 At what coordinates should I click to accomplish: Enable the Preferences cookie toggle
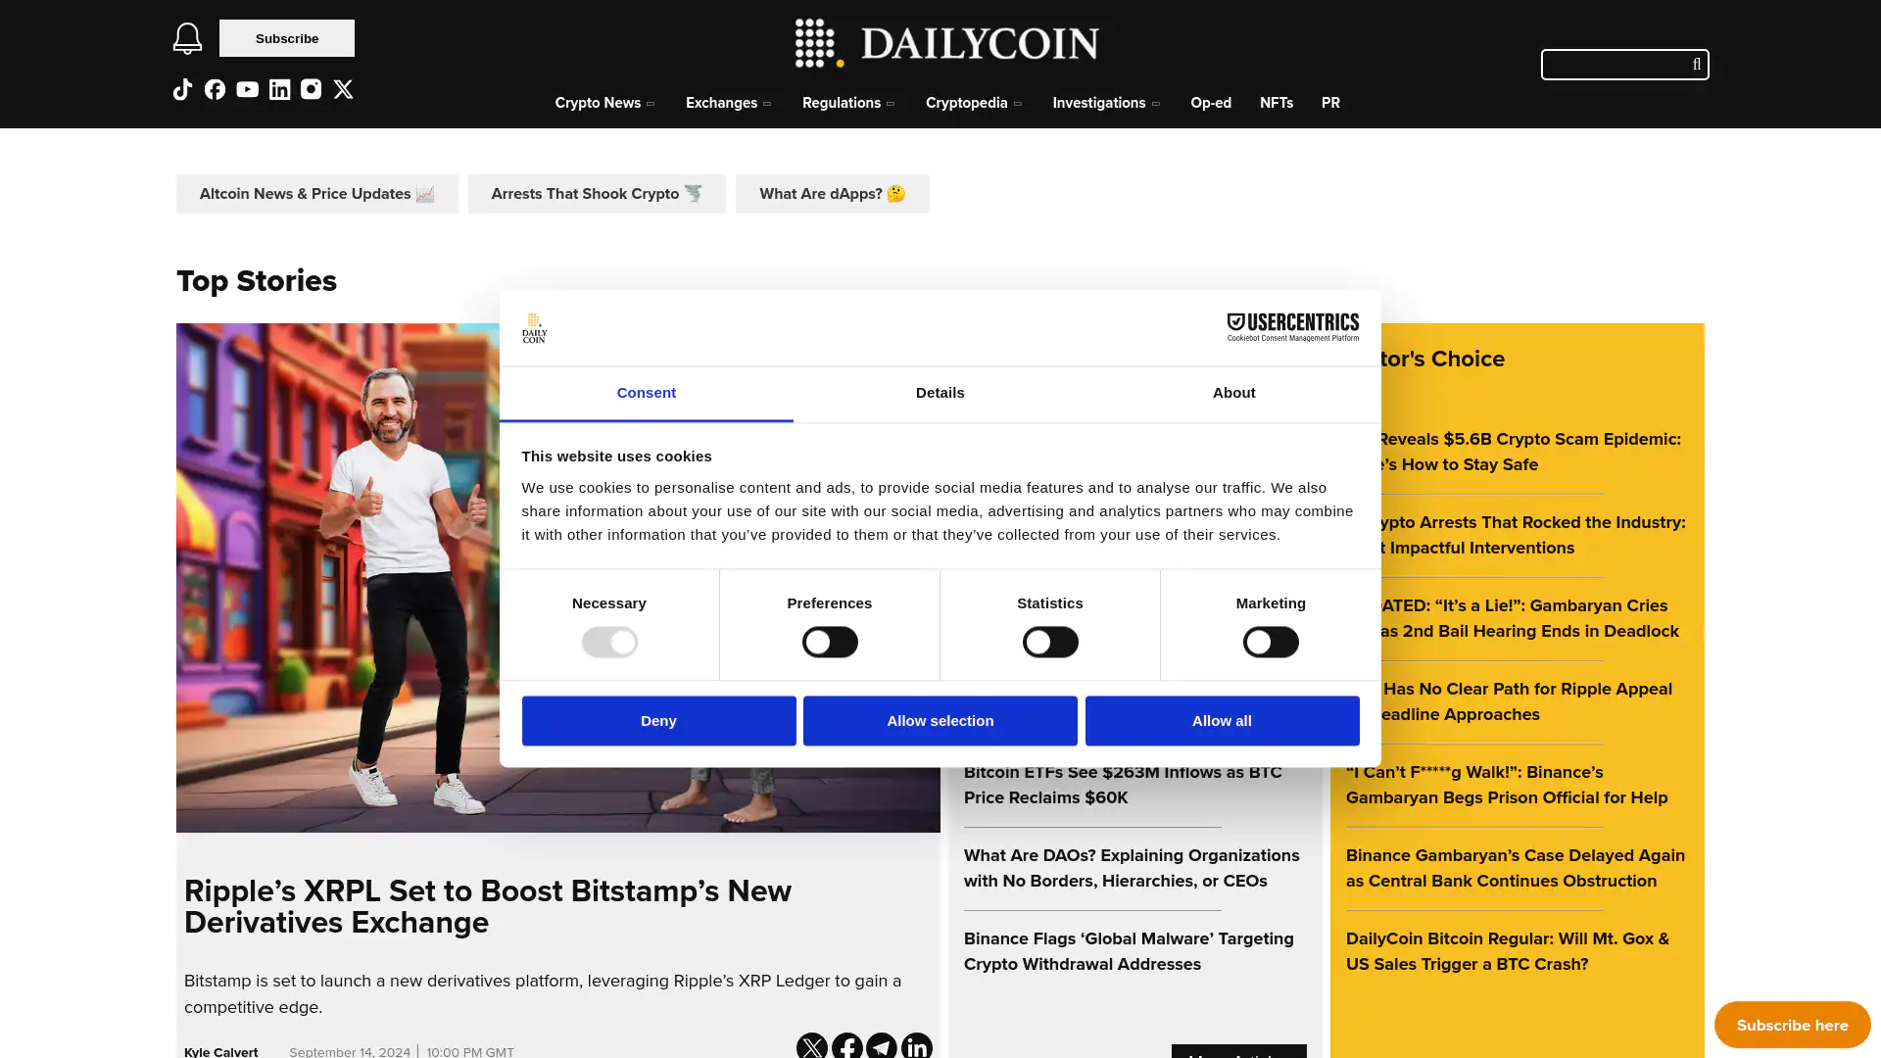coord(829,642)
